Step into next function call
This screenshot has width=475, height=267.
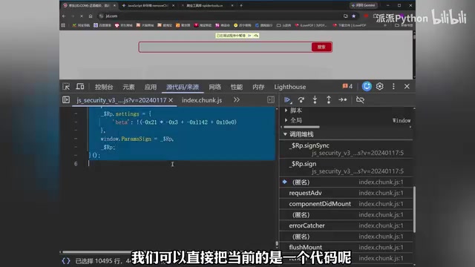(x=315, y=99)
